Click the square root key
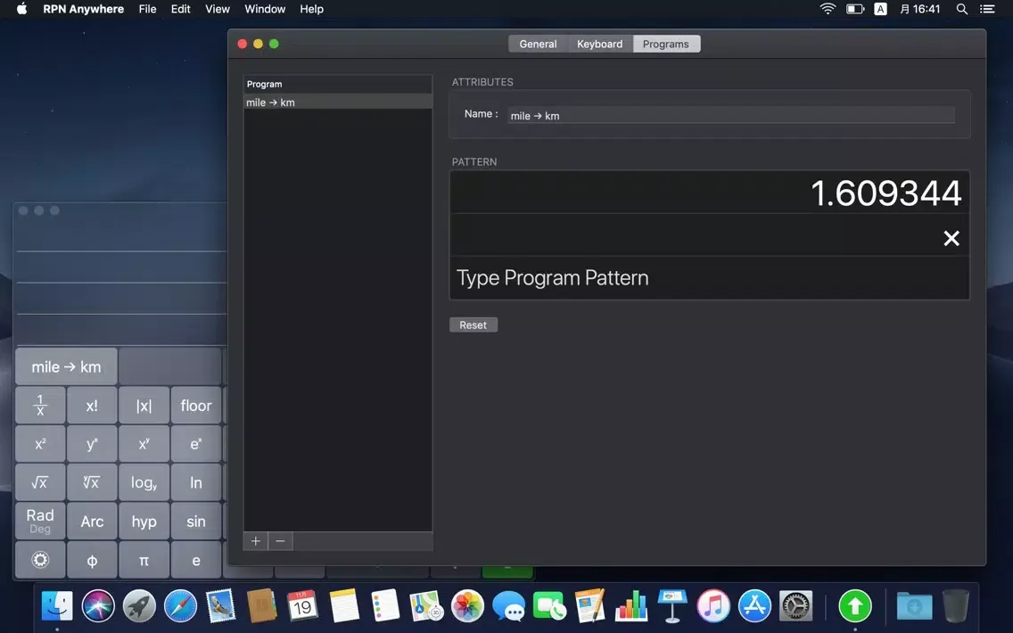The image size is (1013, 633). [x=40, y=481]
